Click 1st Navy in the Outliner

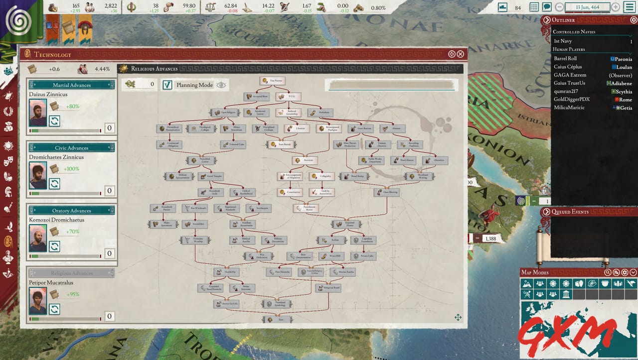pos(563,41)
